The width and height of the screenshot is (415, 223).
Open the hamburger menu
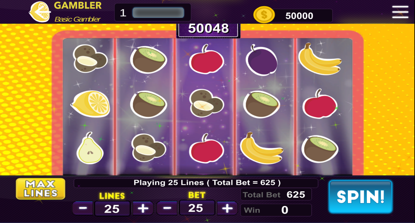coord(400,12)
